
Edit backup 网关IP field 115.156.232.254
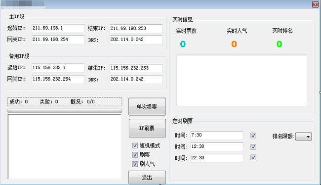pyautogui.click(x=58, y=79)
